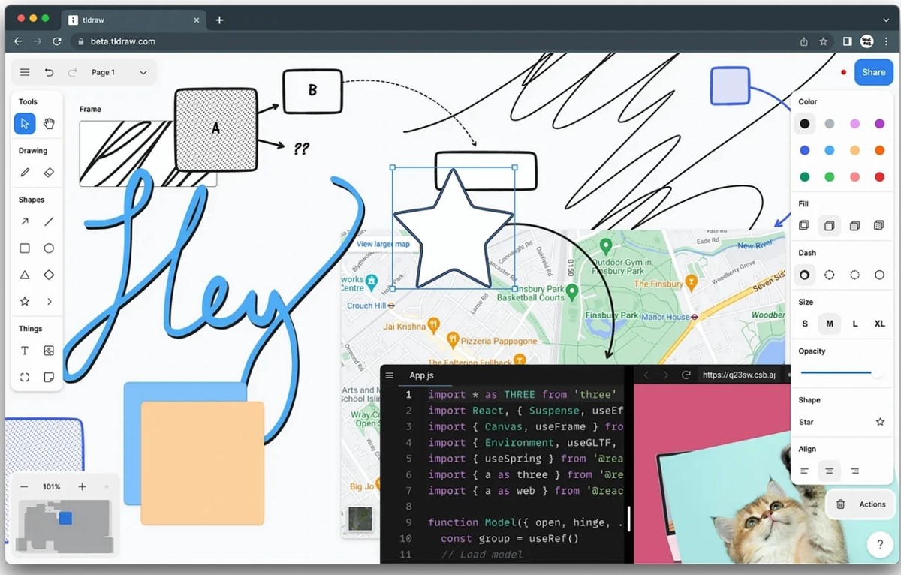Set fill to semi style

pos(830,225)
